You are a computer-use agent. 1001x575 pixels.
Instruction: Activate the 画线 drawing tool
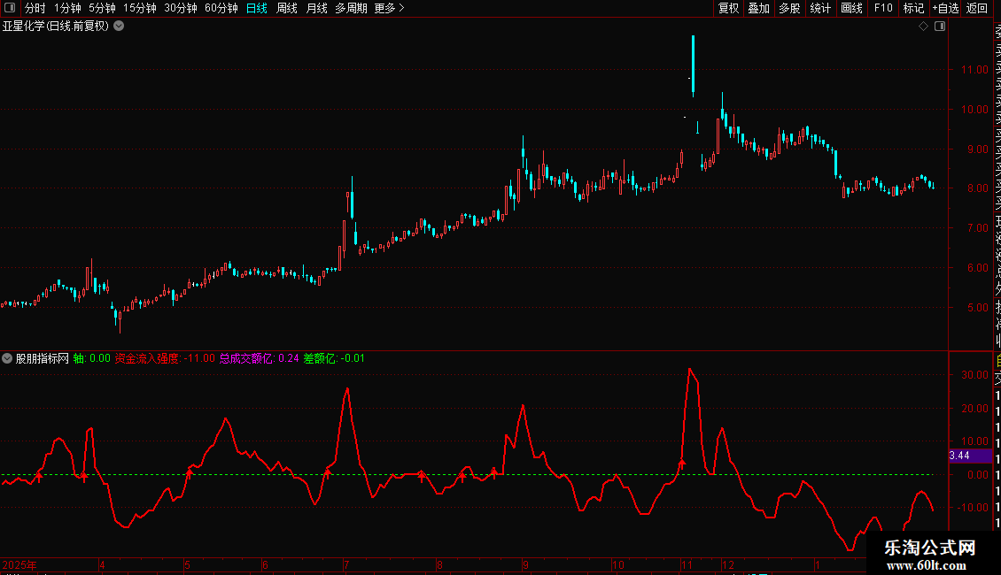(x=851, y=8)
